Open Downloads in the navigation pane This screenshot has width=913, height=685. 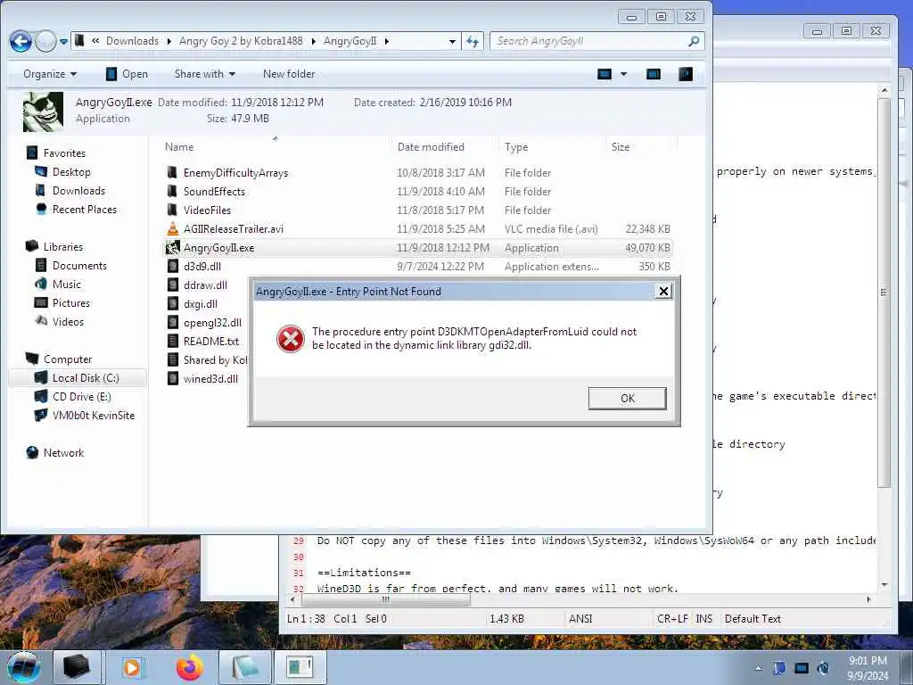(78, 191)
